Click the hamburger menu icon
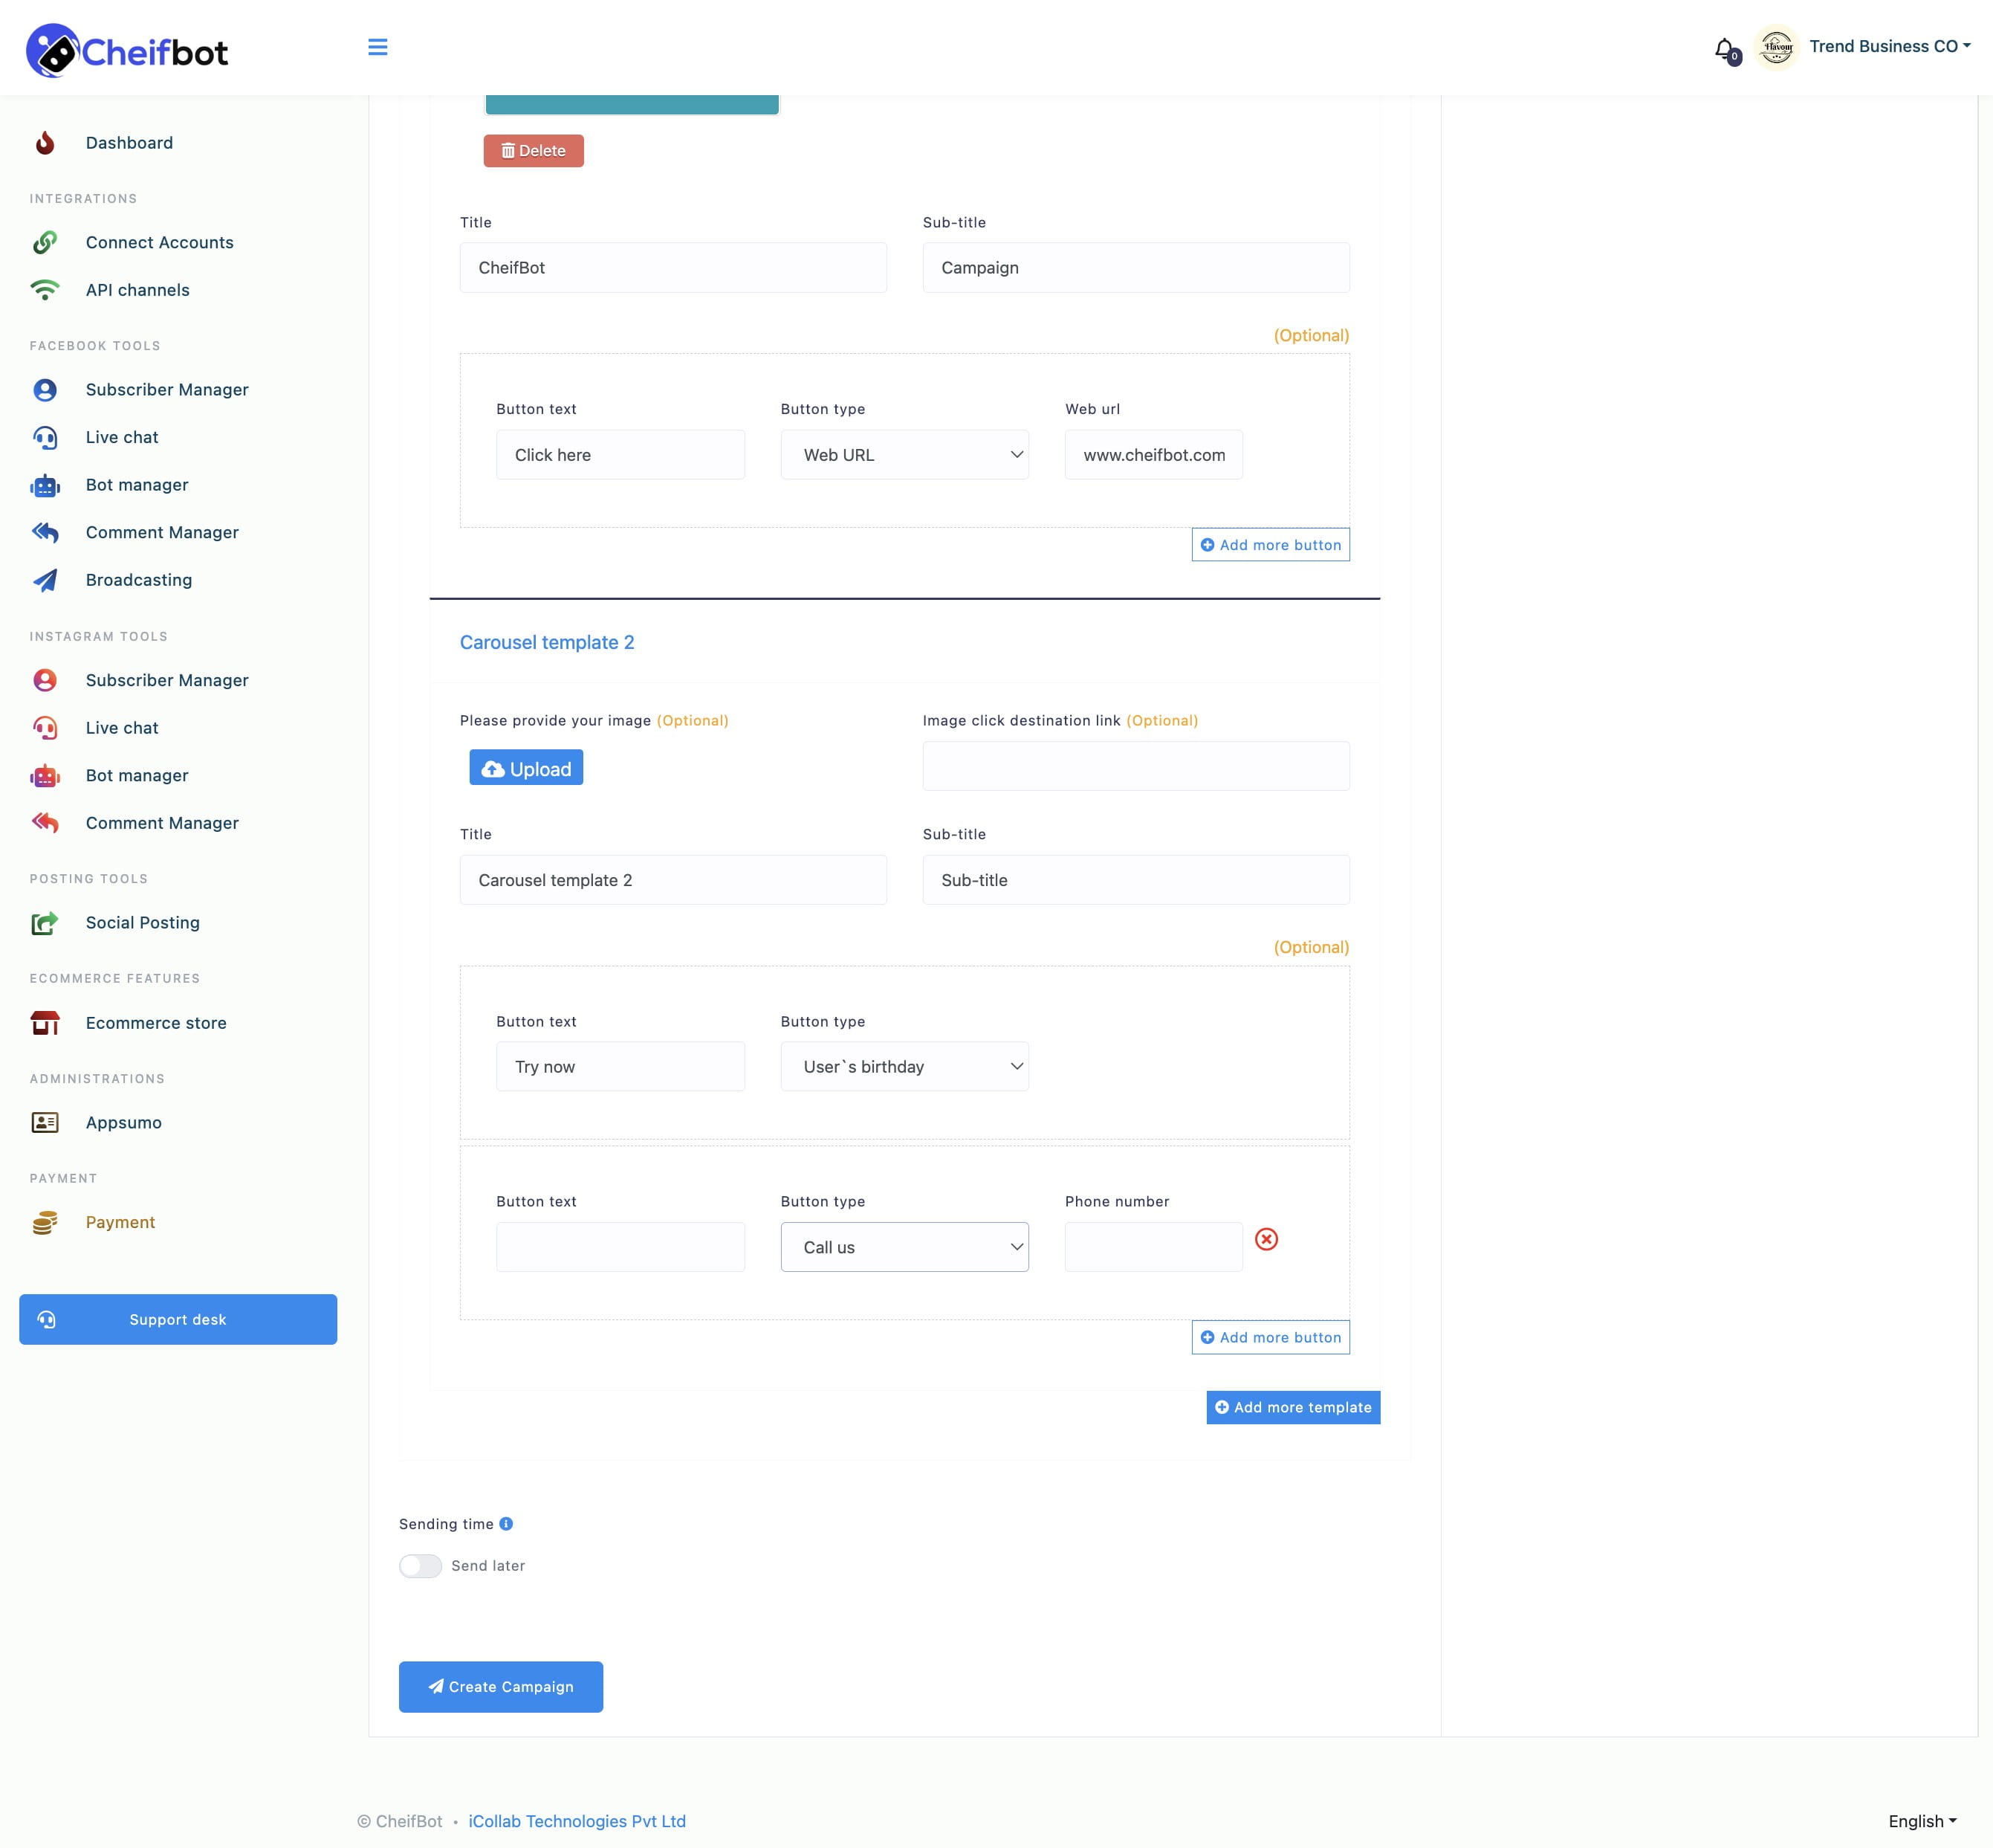Viewport: 1993px width, 1848px height. pyautogui.click(x=377, y=47)
